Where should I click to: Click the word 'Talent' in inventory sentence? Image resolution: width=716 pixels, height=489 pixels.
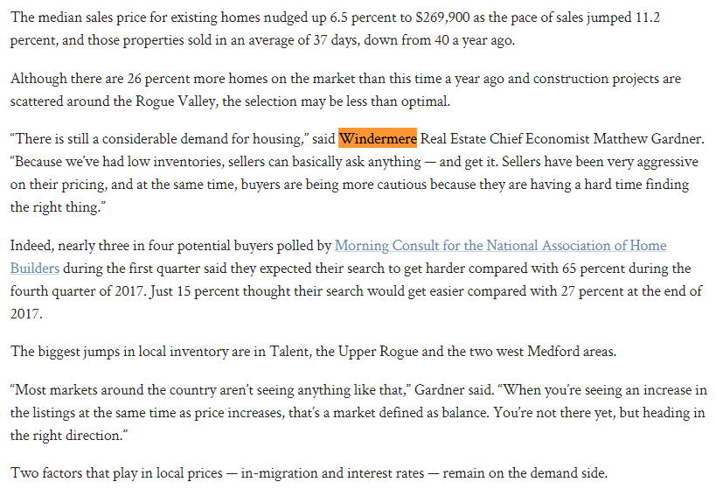(288, 352)
